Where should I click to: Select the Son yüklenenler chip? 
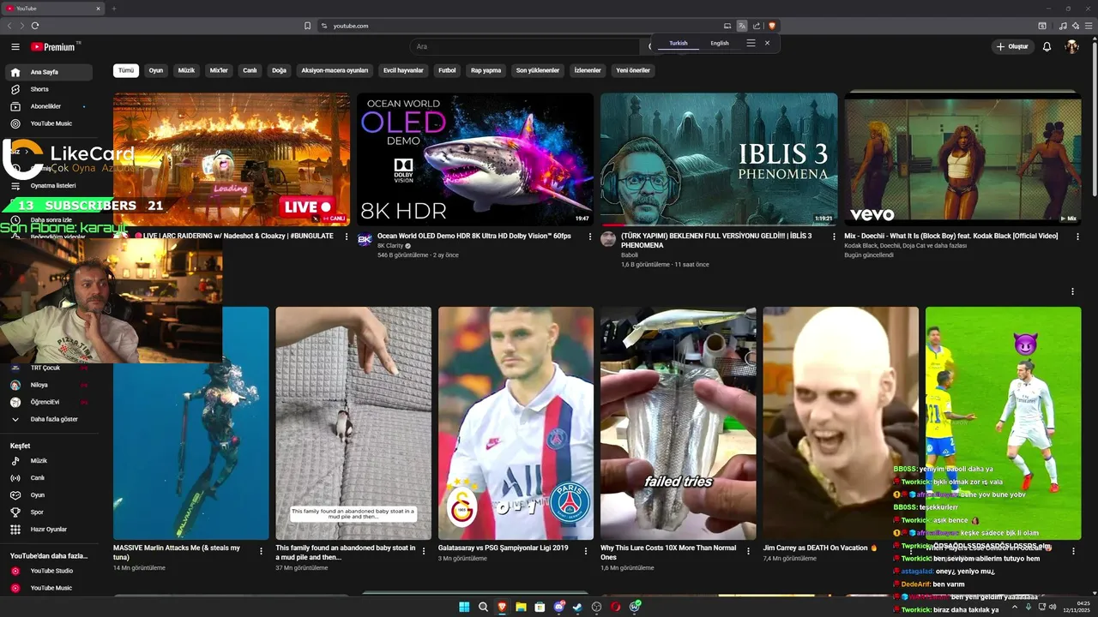pyautogui.click(x=538, y=70)
